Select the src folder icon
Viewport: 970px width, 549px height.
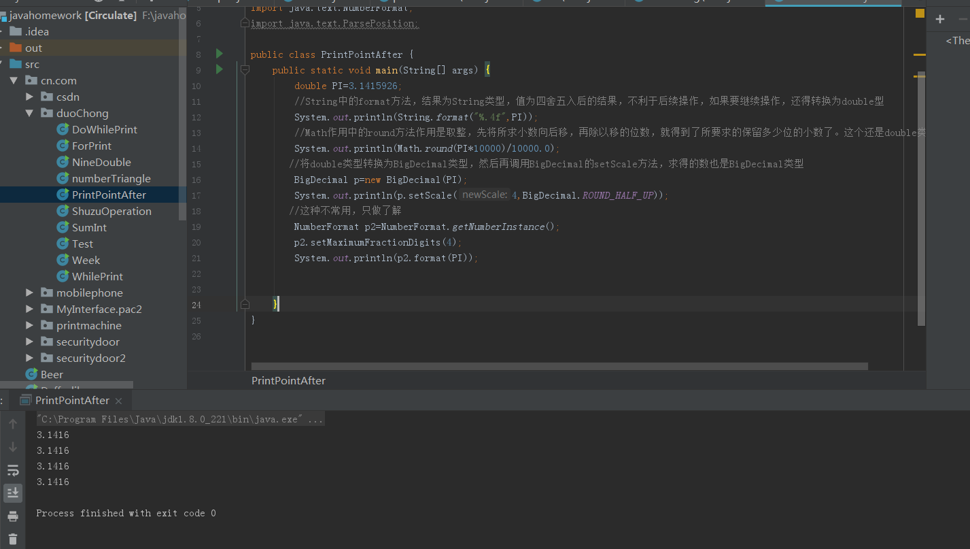16,65
